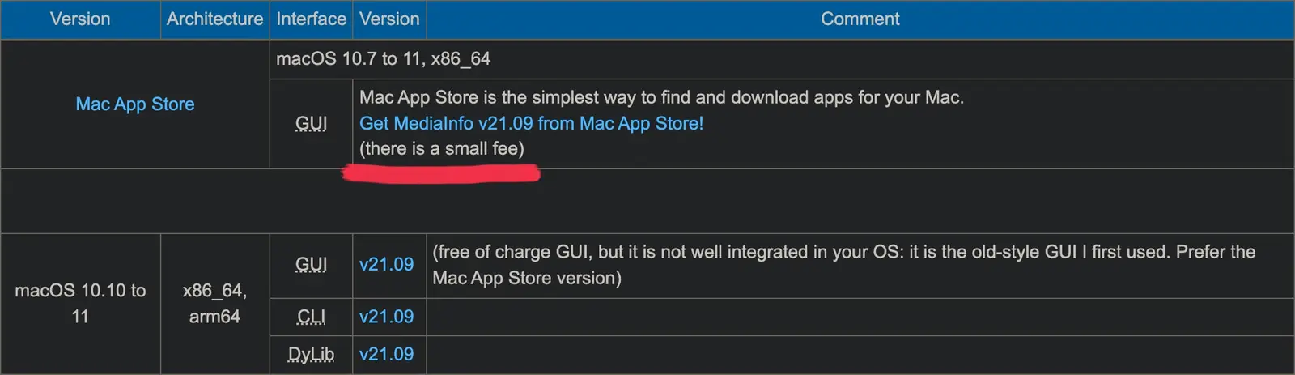This screenshot has width=1295, height=375.
Task: Select the Architecture column header
Action: pos(214,19)
